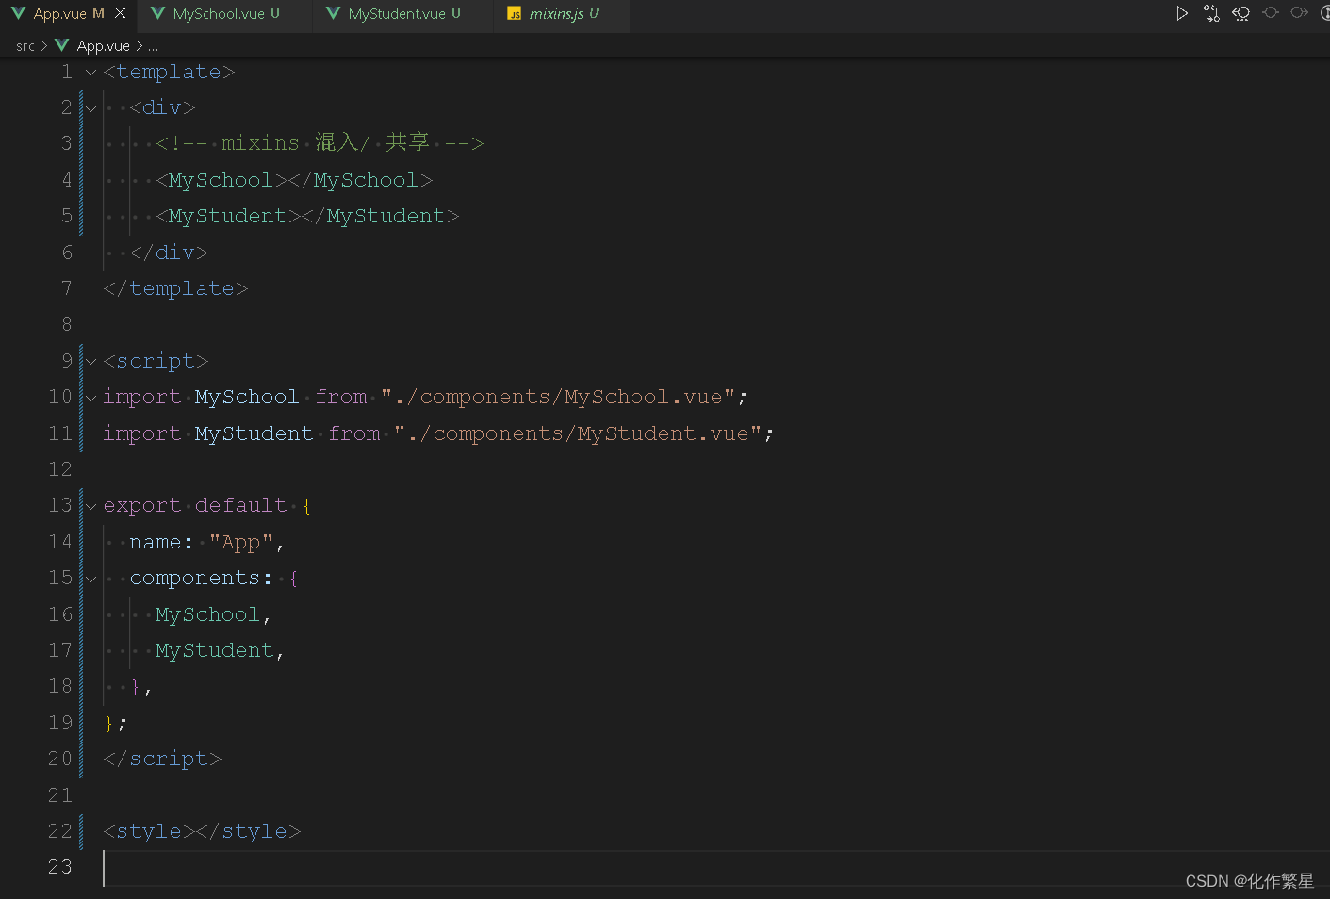Click line number 19 in the gutter

tap(60, 723)
